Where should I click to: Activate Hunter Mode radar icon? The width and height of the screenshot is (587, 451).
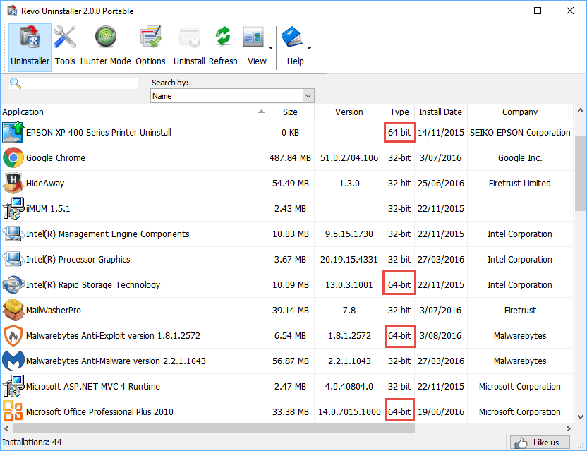coord(106,37)
